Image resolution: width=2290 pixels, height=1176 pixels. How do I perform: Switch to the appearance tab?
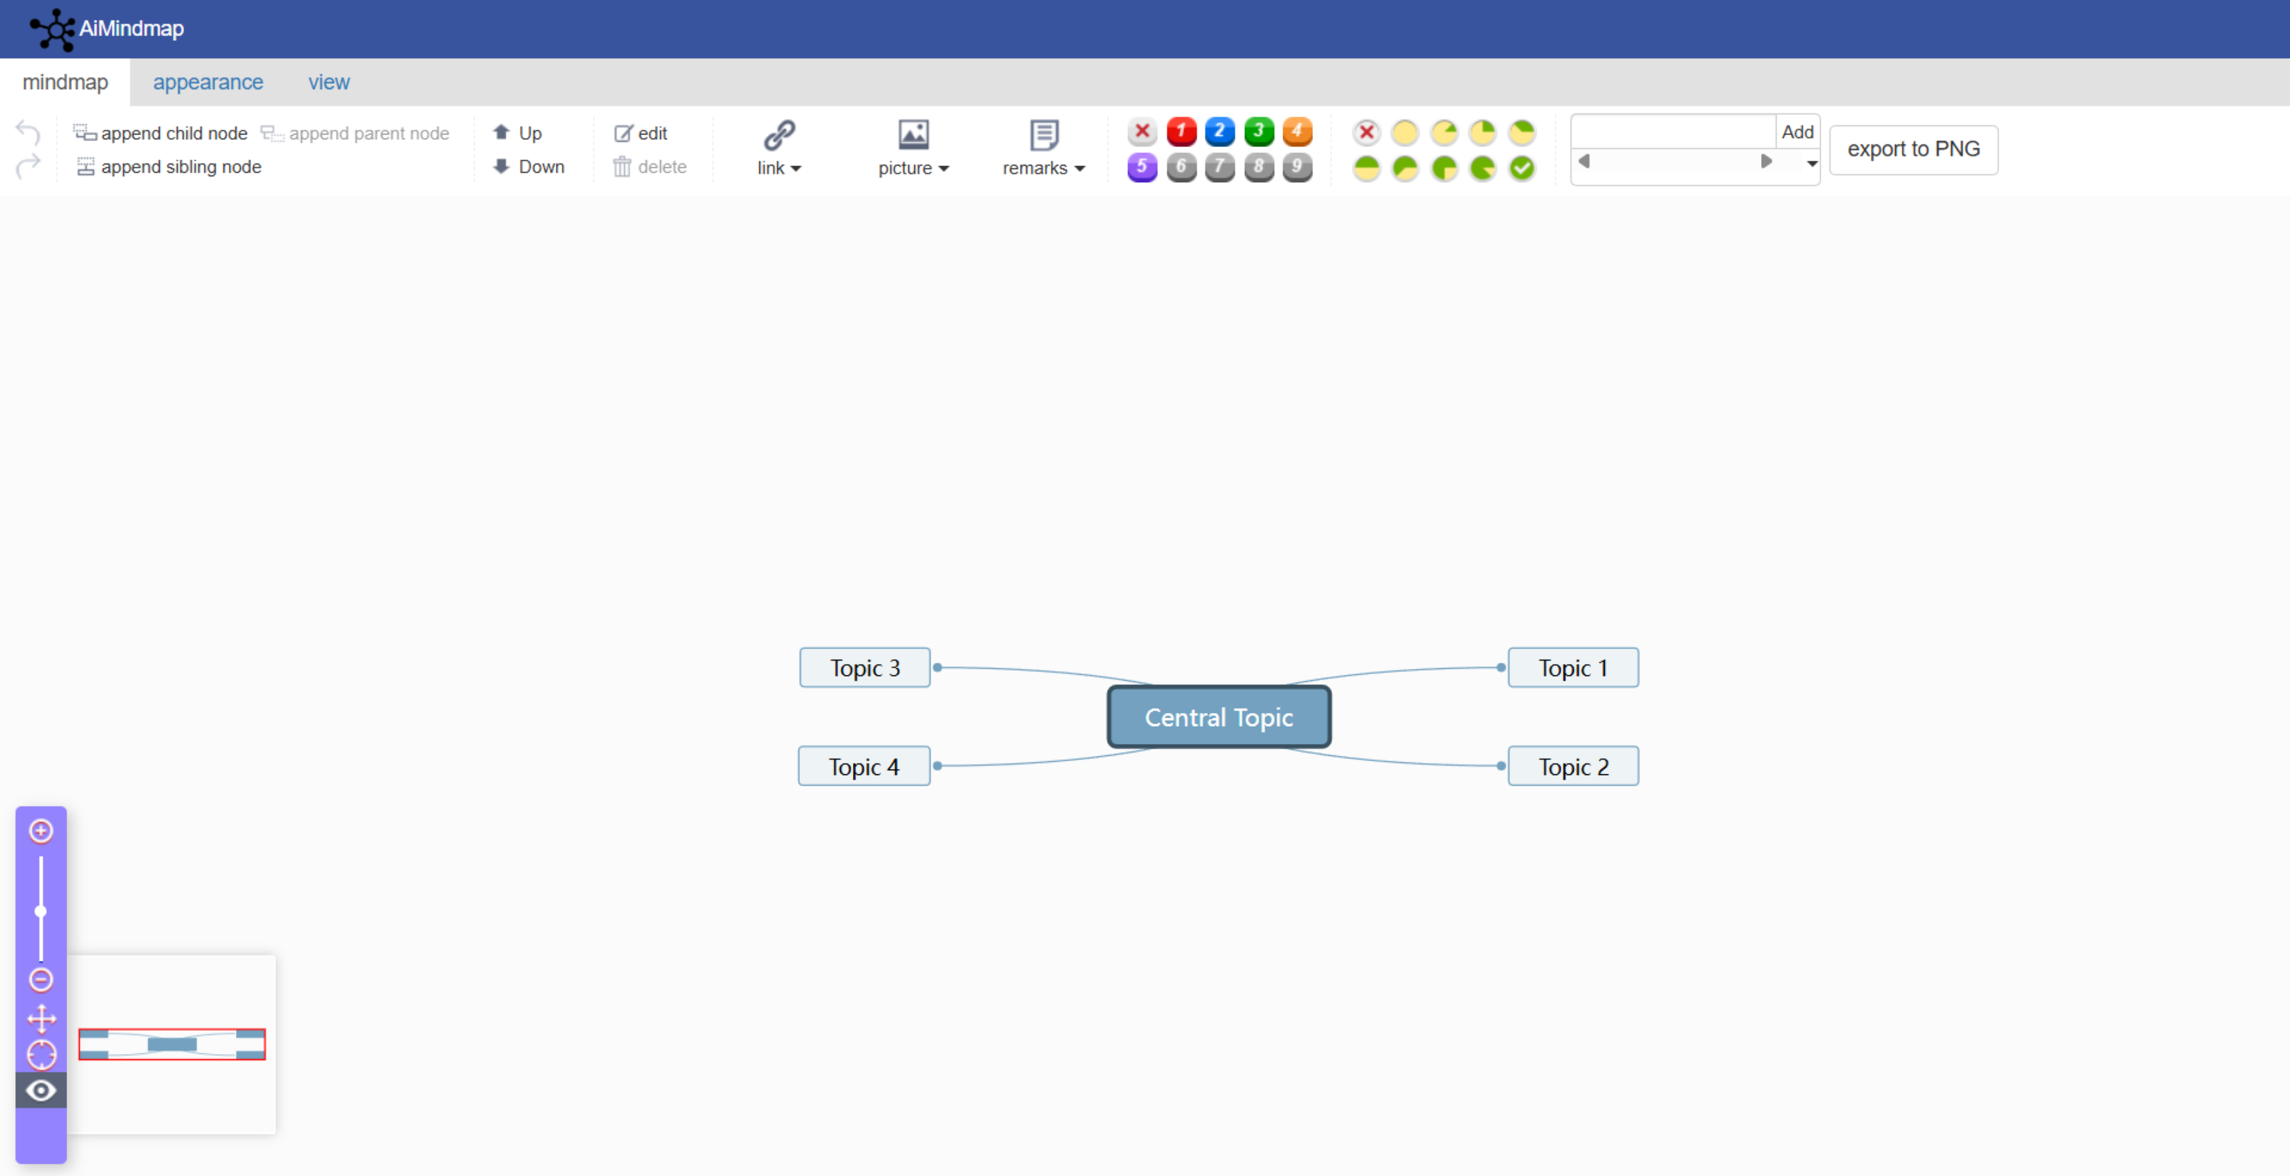click(x=208, y=82)
